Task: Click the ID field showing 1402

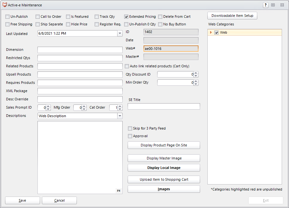Action: point(171,32)
